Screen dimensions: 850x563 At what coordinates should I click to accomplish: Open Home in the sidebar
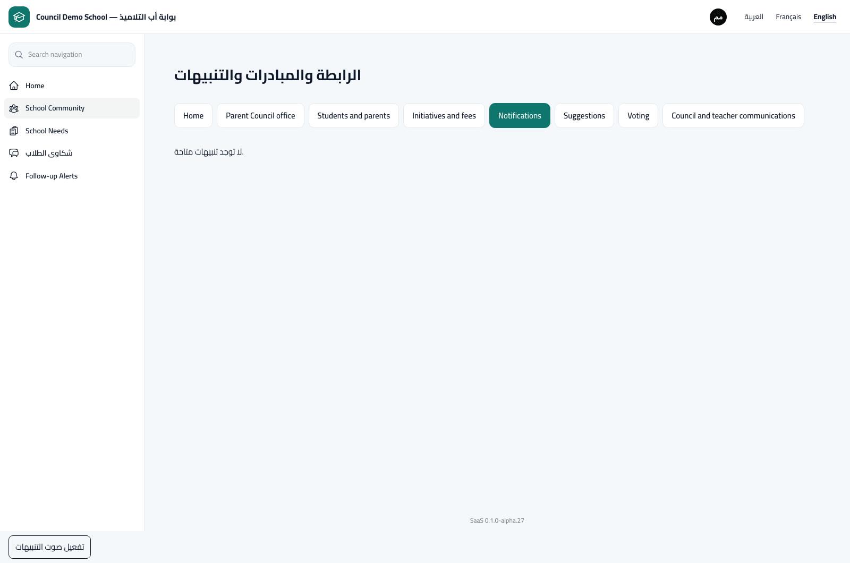point(72,86)
